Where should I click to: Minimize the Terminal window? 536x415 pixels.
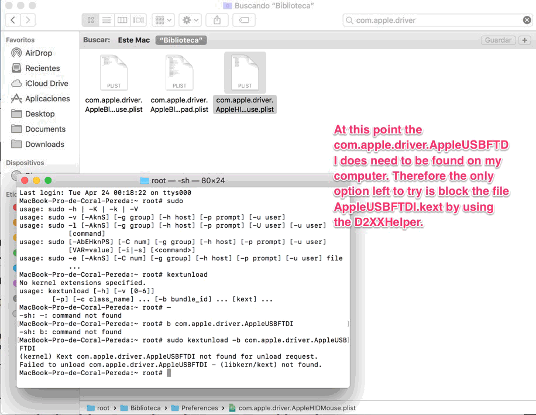(x=36, y=180)
